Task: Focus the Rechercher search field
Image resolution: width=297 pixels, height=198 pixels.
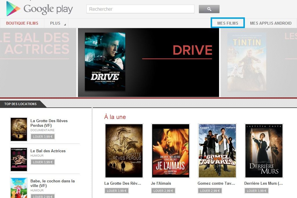Action: (140, 9)
